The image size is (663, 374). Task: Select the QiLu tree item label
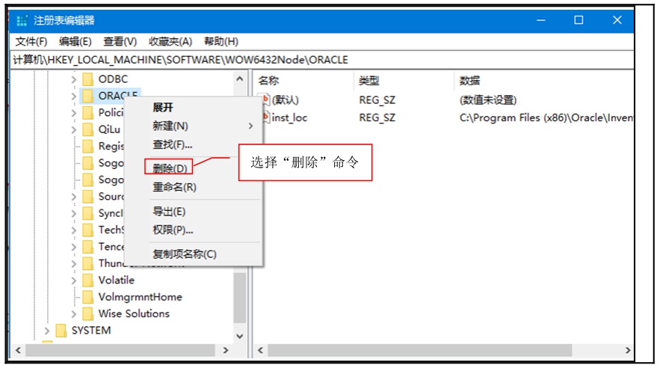[109, 129]
